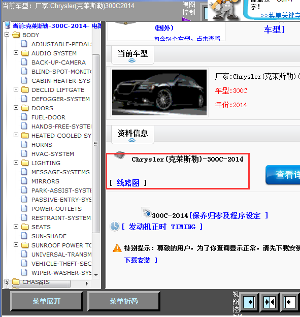Click the view control center-split button
300x317 pixels.
coord(270,302)
